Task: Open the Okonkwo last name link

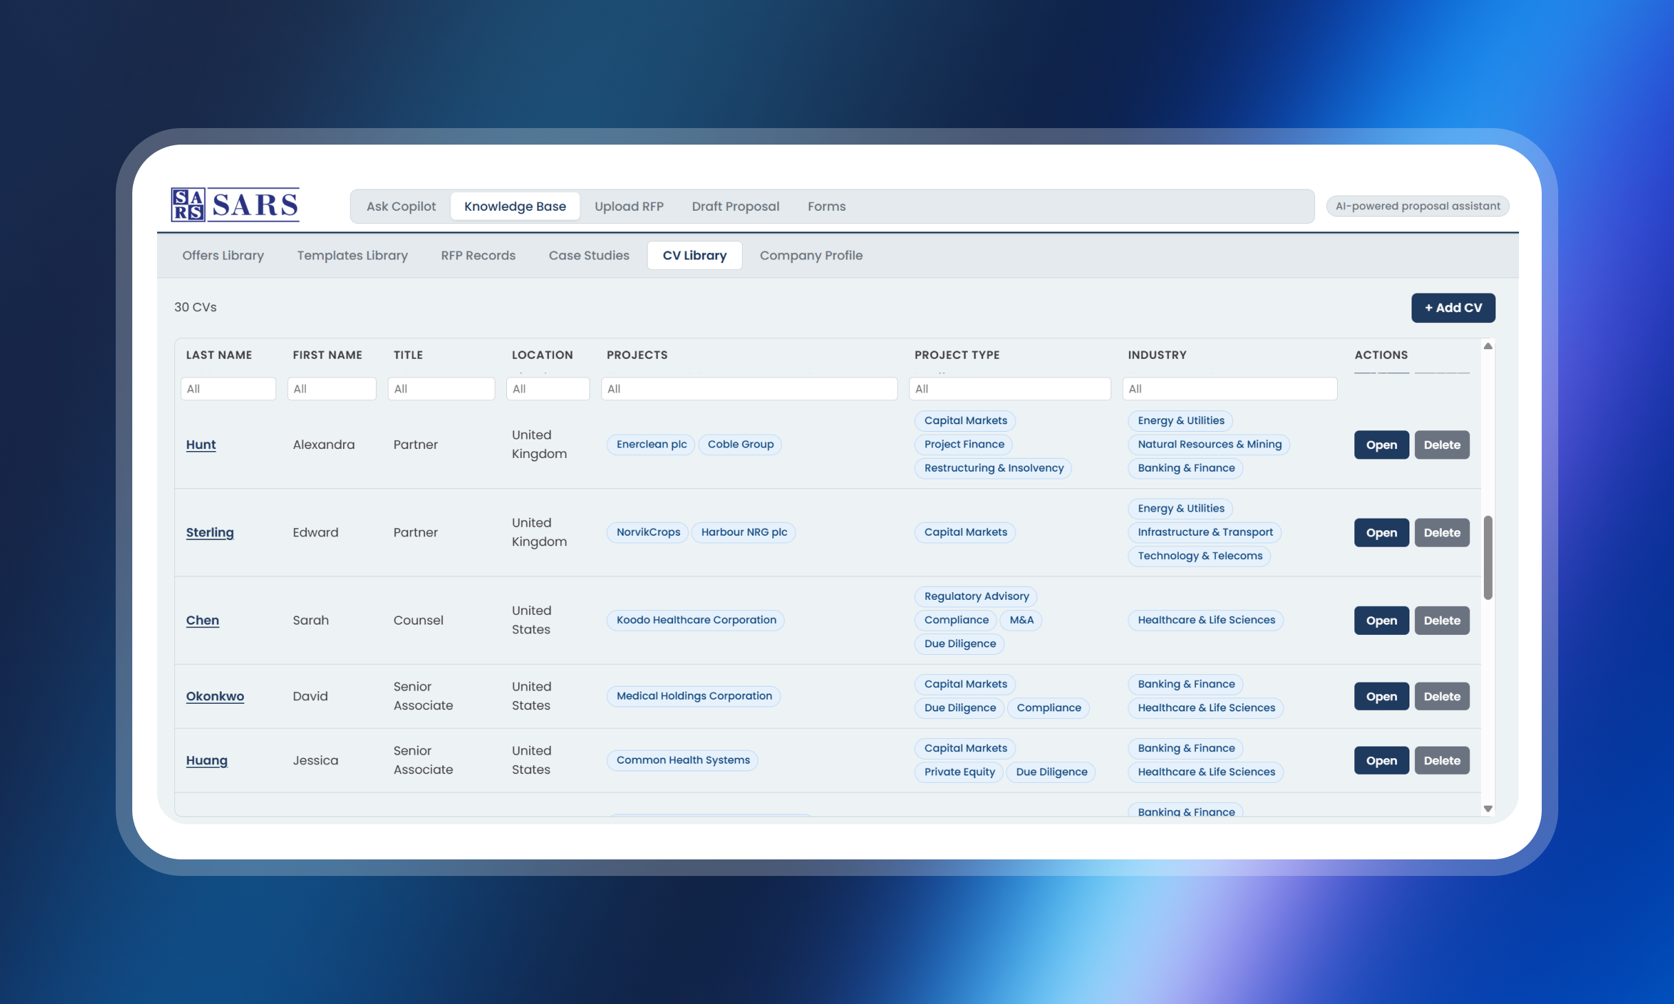Action: point(215,696)
